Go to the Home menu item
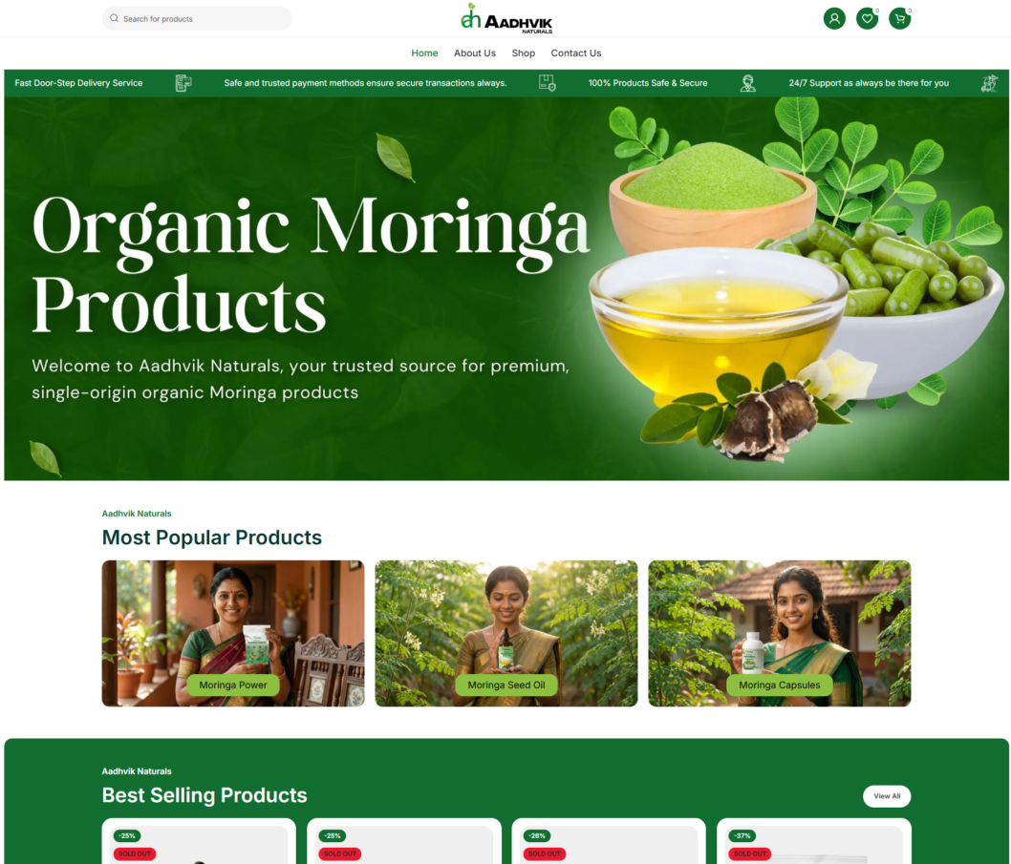1011x864 pixels. click(x=424, y=53)
